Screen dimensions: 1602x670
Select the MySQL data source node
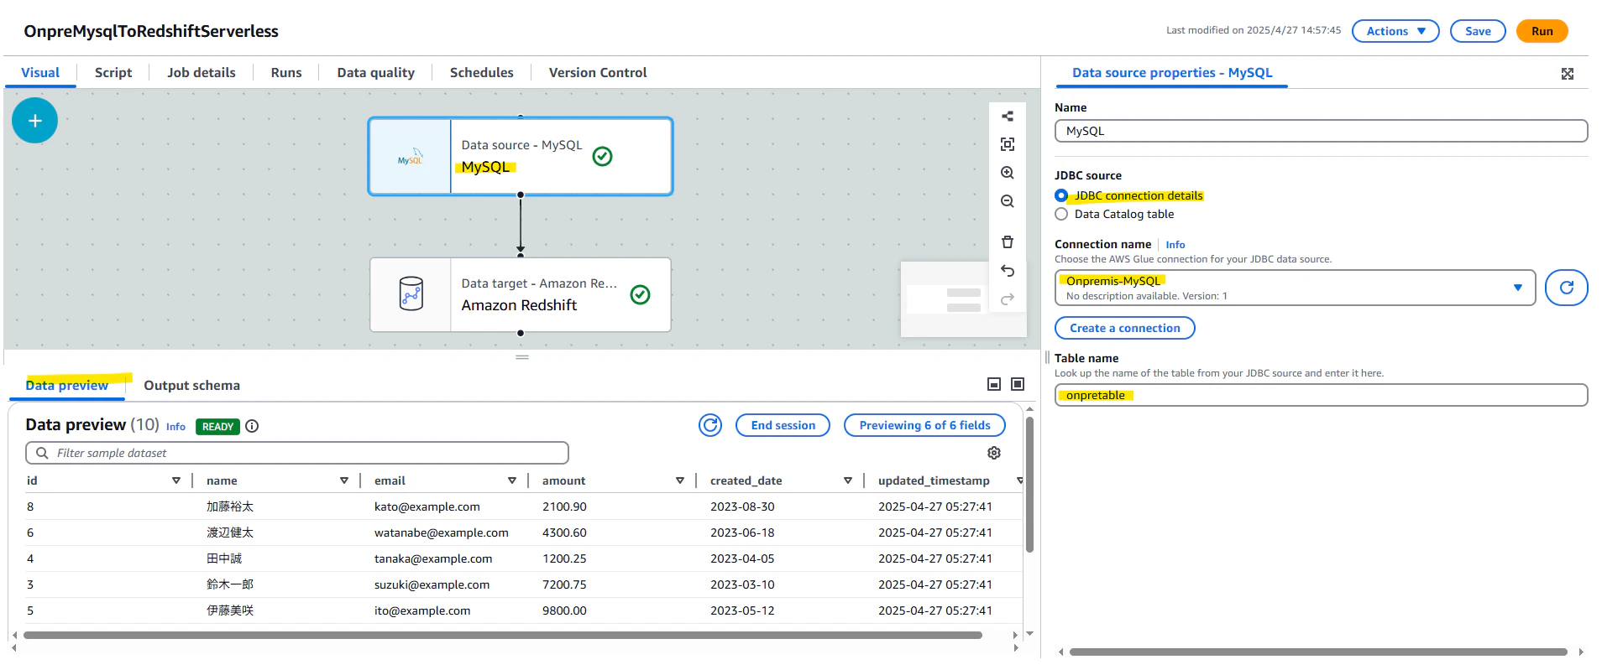pyautogui.click(x=521, y=157)
